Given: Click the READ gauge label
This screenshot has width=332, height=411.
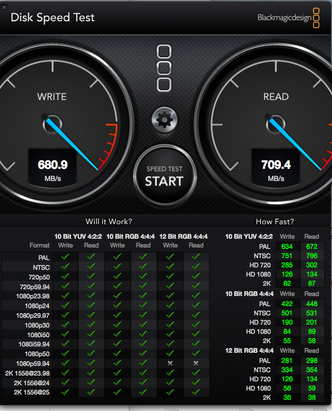Looking at the screenshot, I should click(x=276, y=97).
